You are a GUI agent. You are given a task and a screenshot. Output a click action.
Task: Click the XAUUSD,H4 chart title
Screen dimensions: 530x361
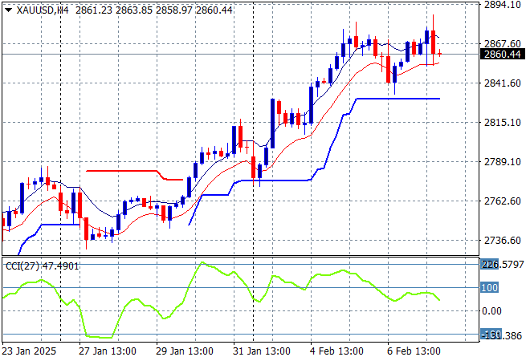point(43,10)
